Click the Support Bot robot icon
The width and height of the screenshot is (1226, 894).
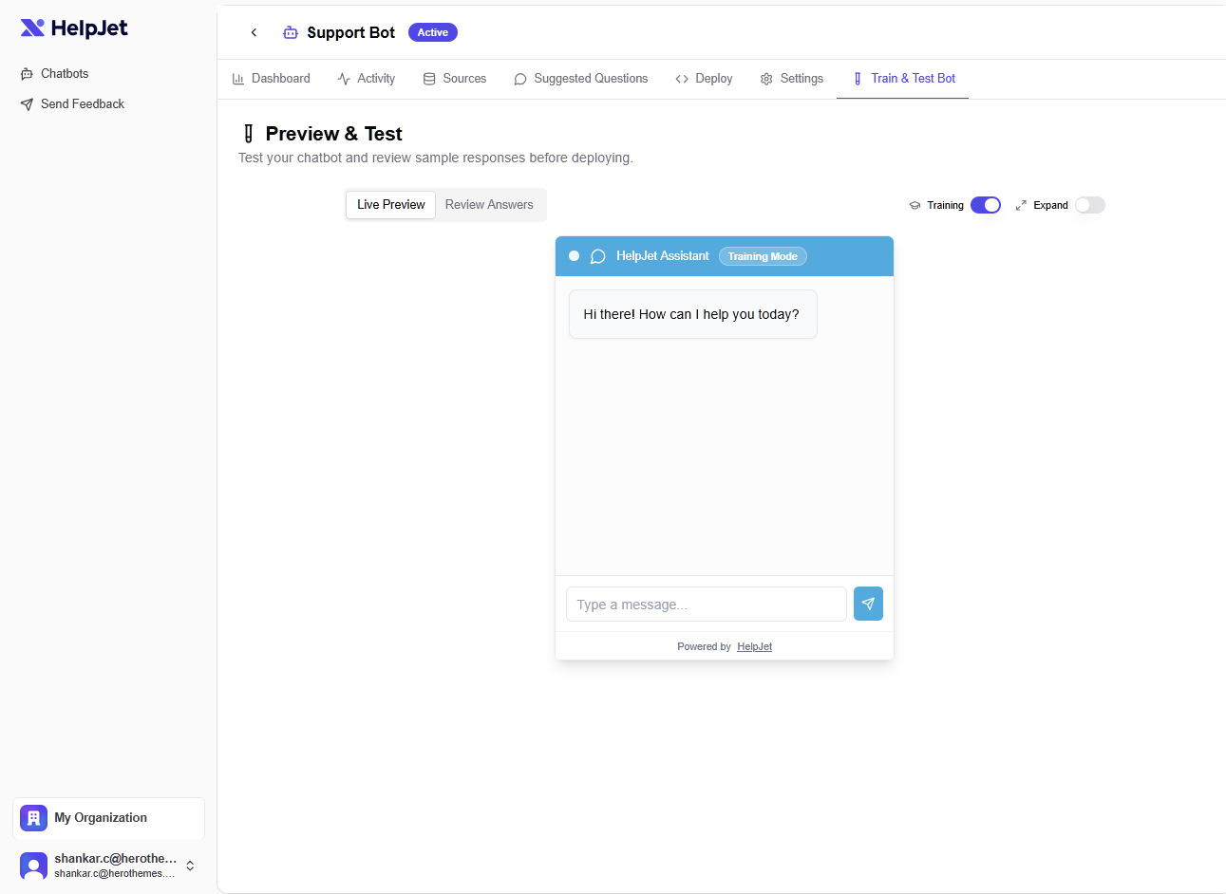[291, 32]
